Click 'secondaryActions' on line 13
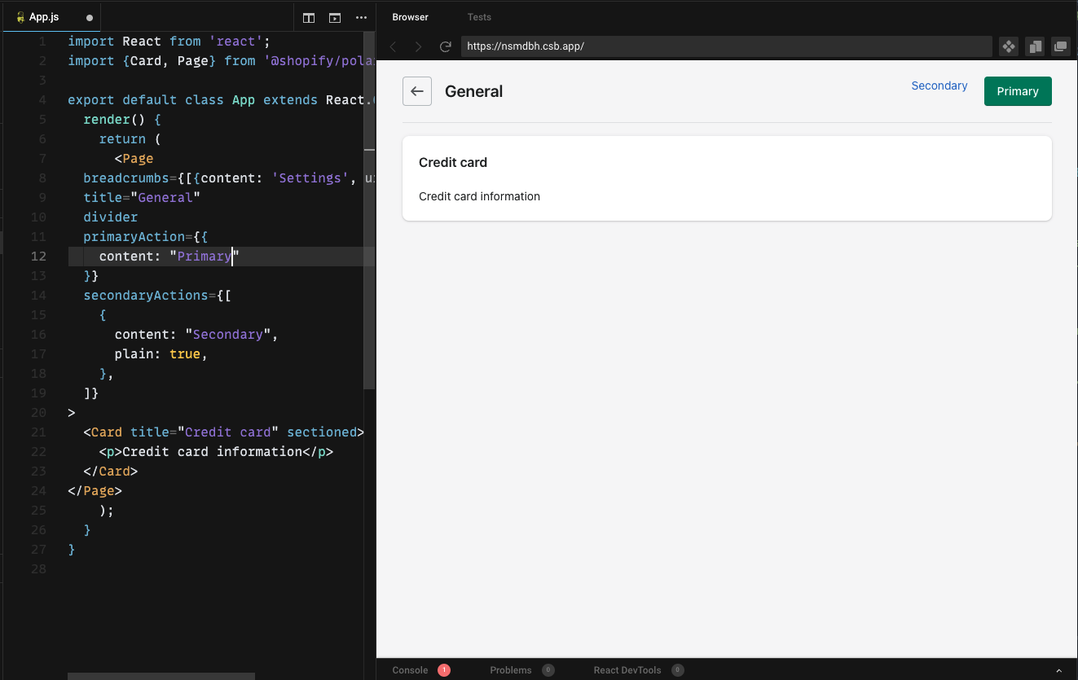This screenshot has height=680, width=1078. 146,295
